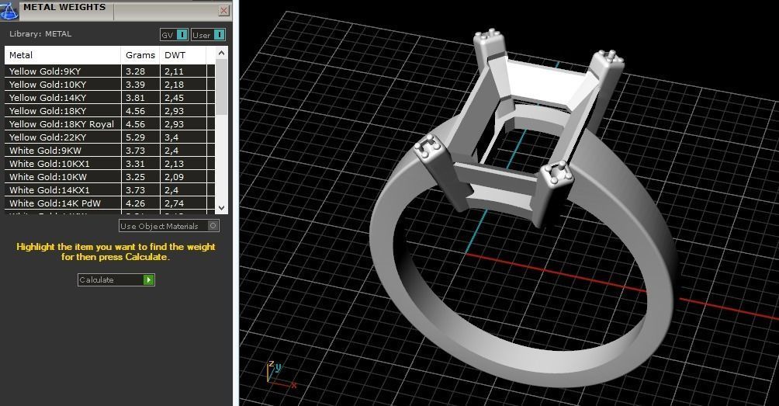The width and height of the screenshot is (779, 406).
Task: Select the White Gold:10KX1 row
Action: click(110, 164)
